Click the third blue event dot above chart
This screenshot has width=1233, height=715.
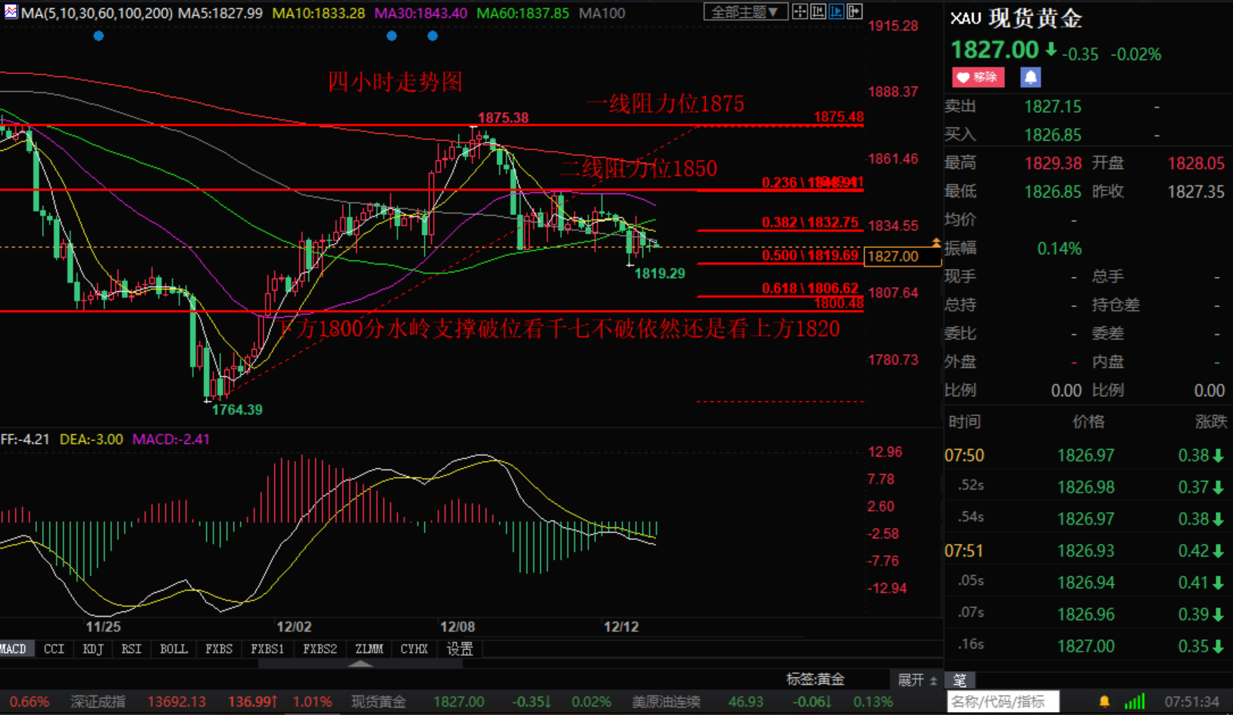(x=432, y=36)
